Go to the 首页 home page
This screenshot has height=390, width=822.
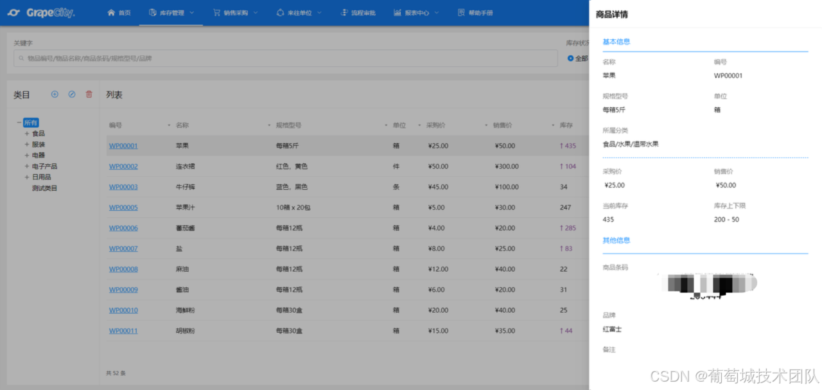click(119, 12)
